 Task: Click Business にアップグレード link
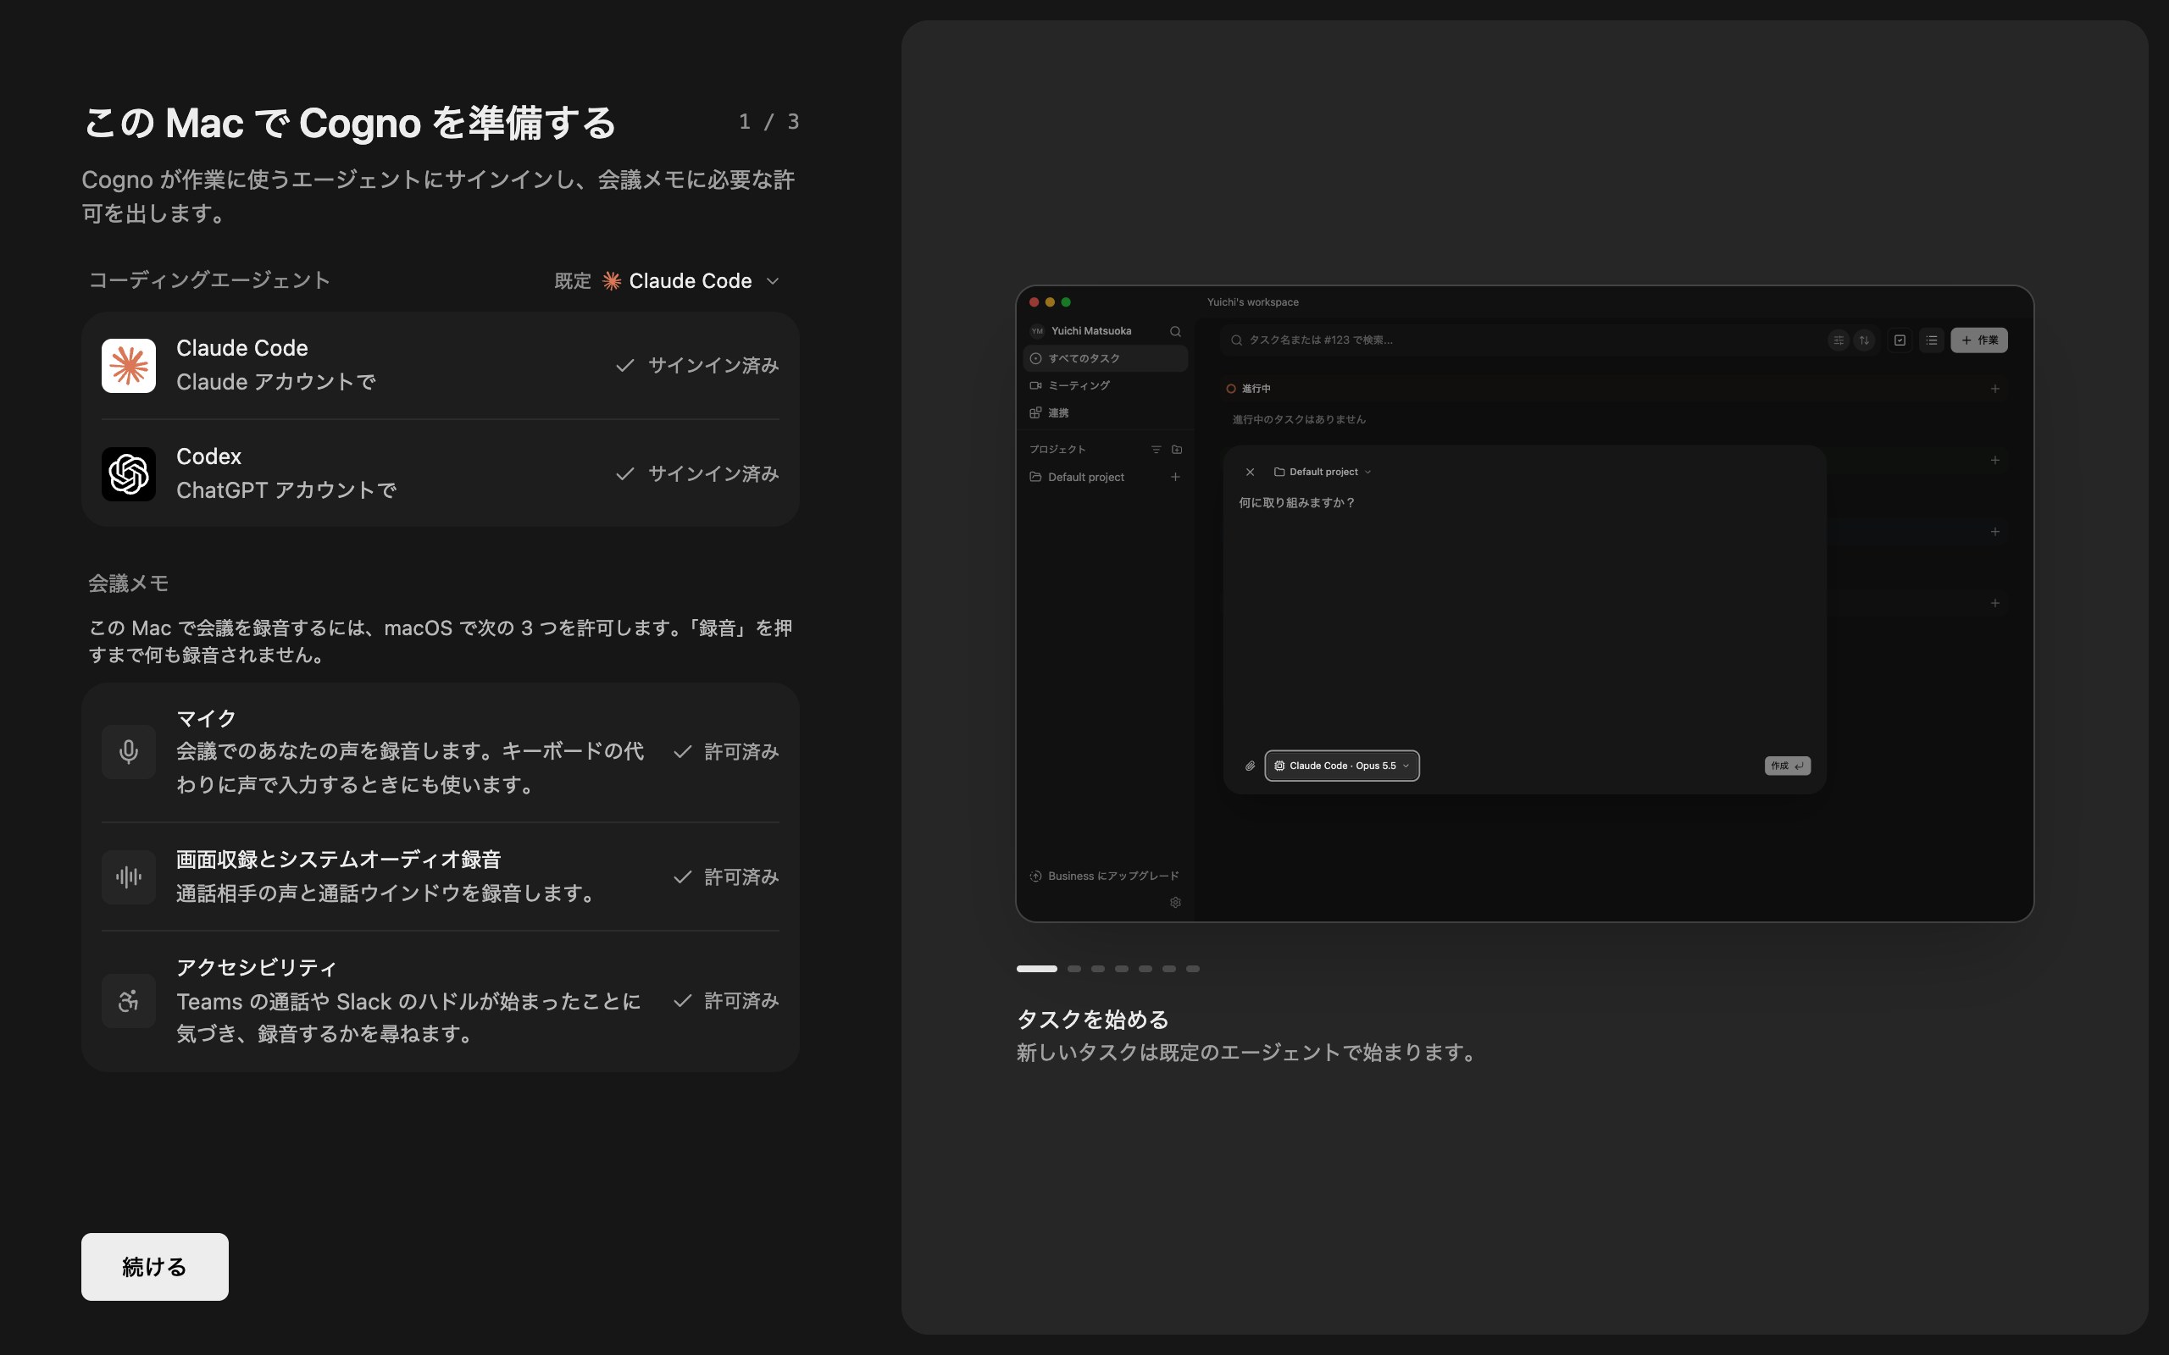[x=1105, y=877]
